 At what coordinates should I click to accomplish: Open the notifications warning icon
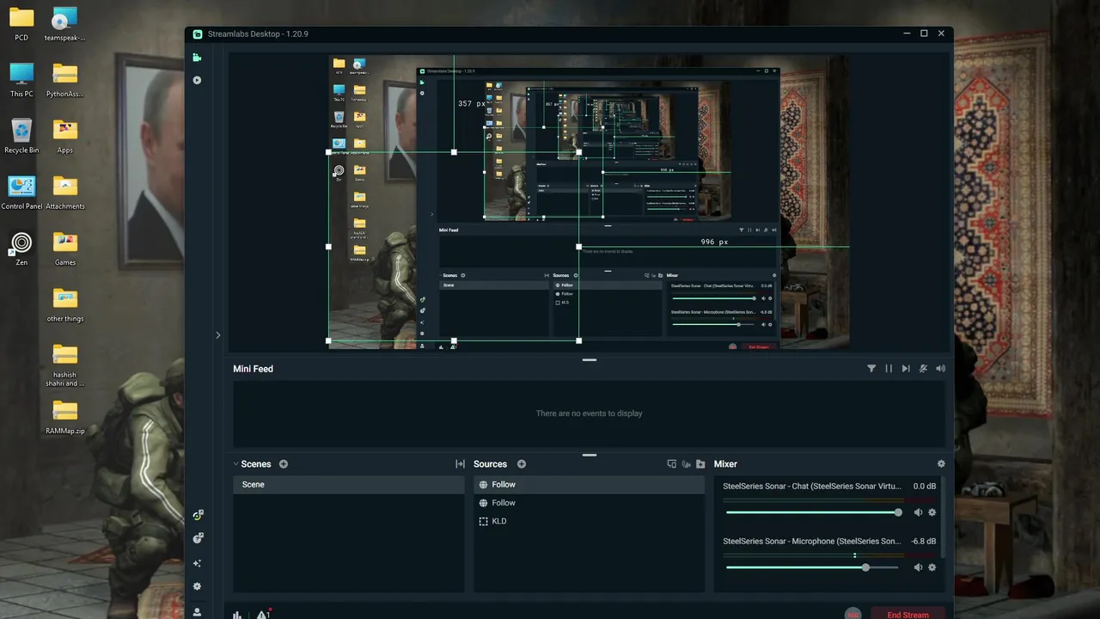(x=264, y=614)
